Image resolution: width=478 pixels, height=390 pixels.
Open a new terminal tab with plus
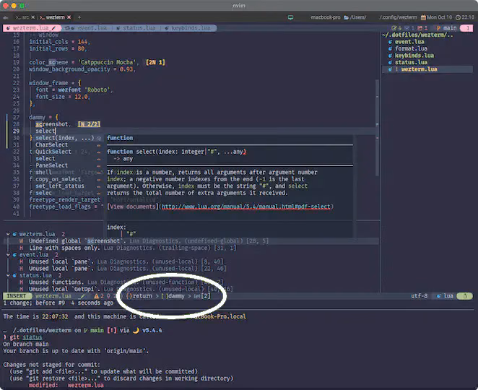click(79, 17)
